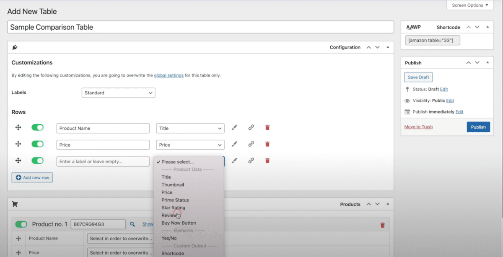Click the Product Name label field
Image resolution: width=503 pixels, height=257 pixels.
click(103, 128)
